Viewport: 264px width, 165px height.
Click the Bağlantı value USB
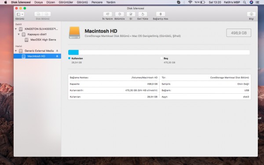tap(247, 90)
